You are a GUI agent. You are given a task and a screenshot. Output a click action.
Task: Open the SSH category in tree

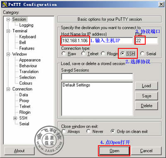point(23,118)
